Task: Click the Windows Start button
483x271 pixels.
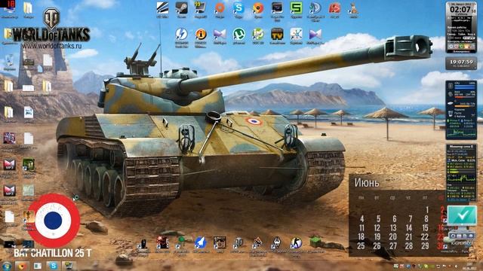Action: pyautogui.click(x=7, y=266)
